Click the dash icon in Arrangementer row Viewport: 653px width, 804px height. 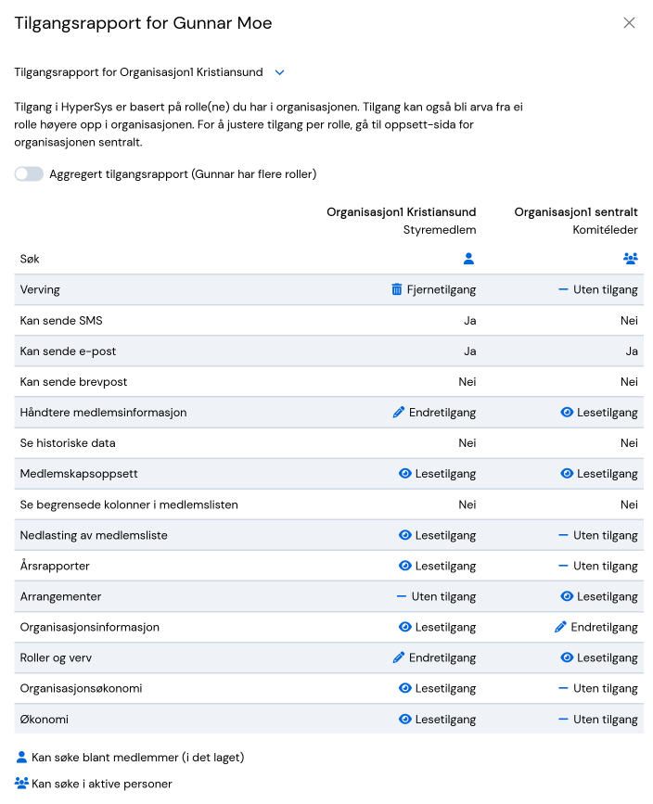(x=401, y=597)
